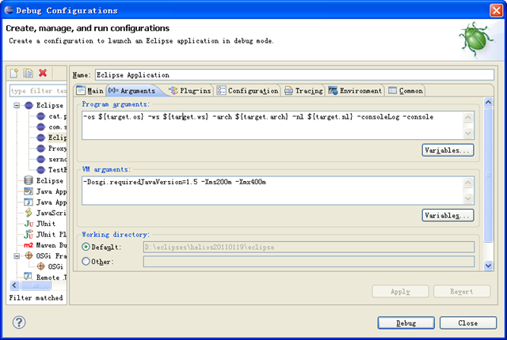Click the Revert button
Image resolution: width=507 pixels, height=340 pixels.
click(x=462, y=291)
